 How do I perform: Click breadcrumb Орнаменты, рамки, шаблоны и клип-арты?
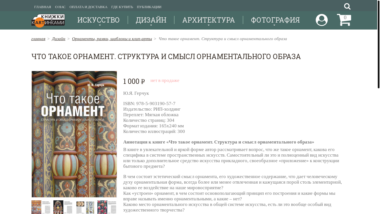point(112,39)
